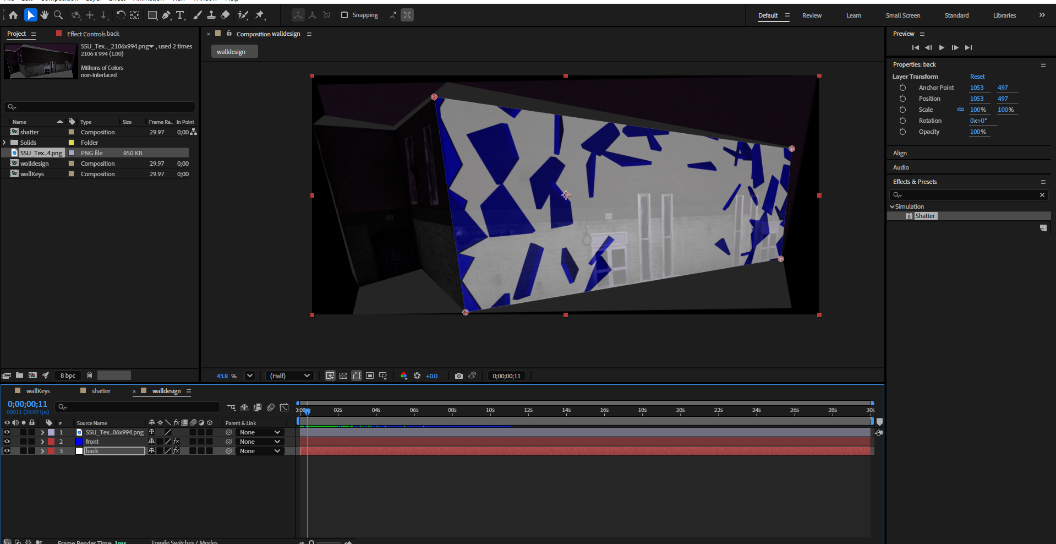
Task: Open the resolution dropdown set to Half
Action: point(290,376)
